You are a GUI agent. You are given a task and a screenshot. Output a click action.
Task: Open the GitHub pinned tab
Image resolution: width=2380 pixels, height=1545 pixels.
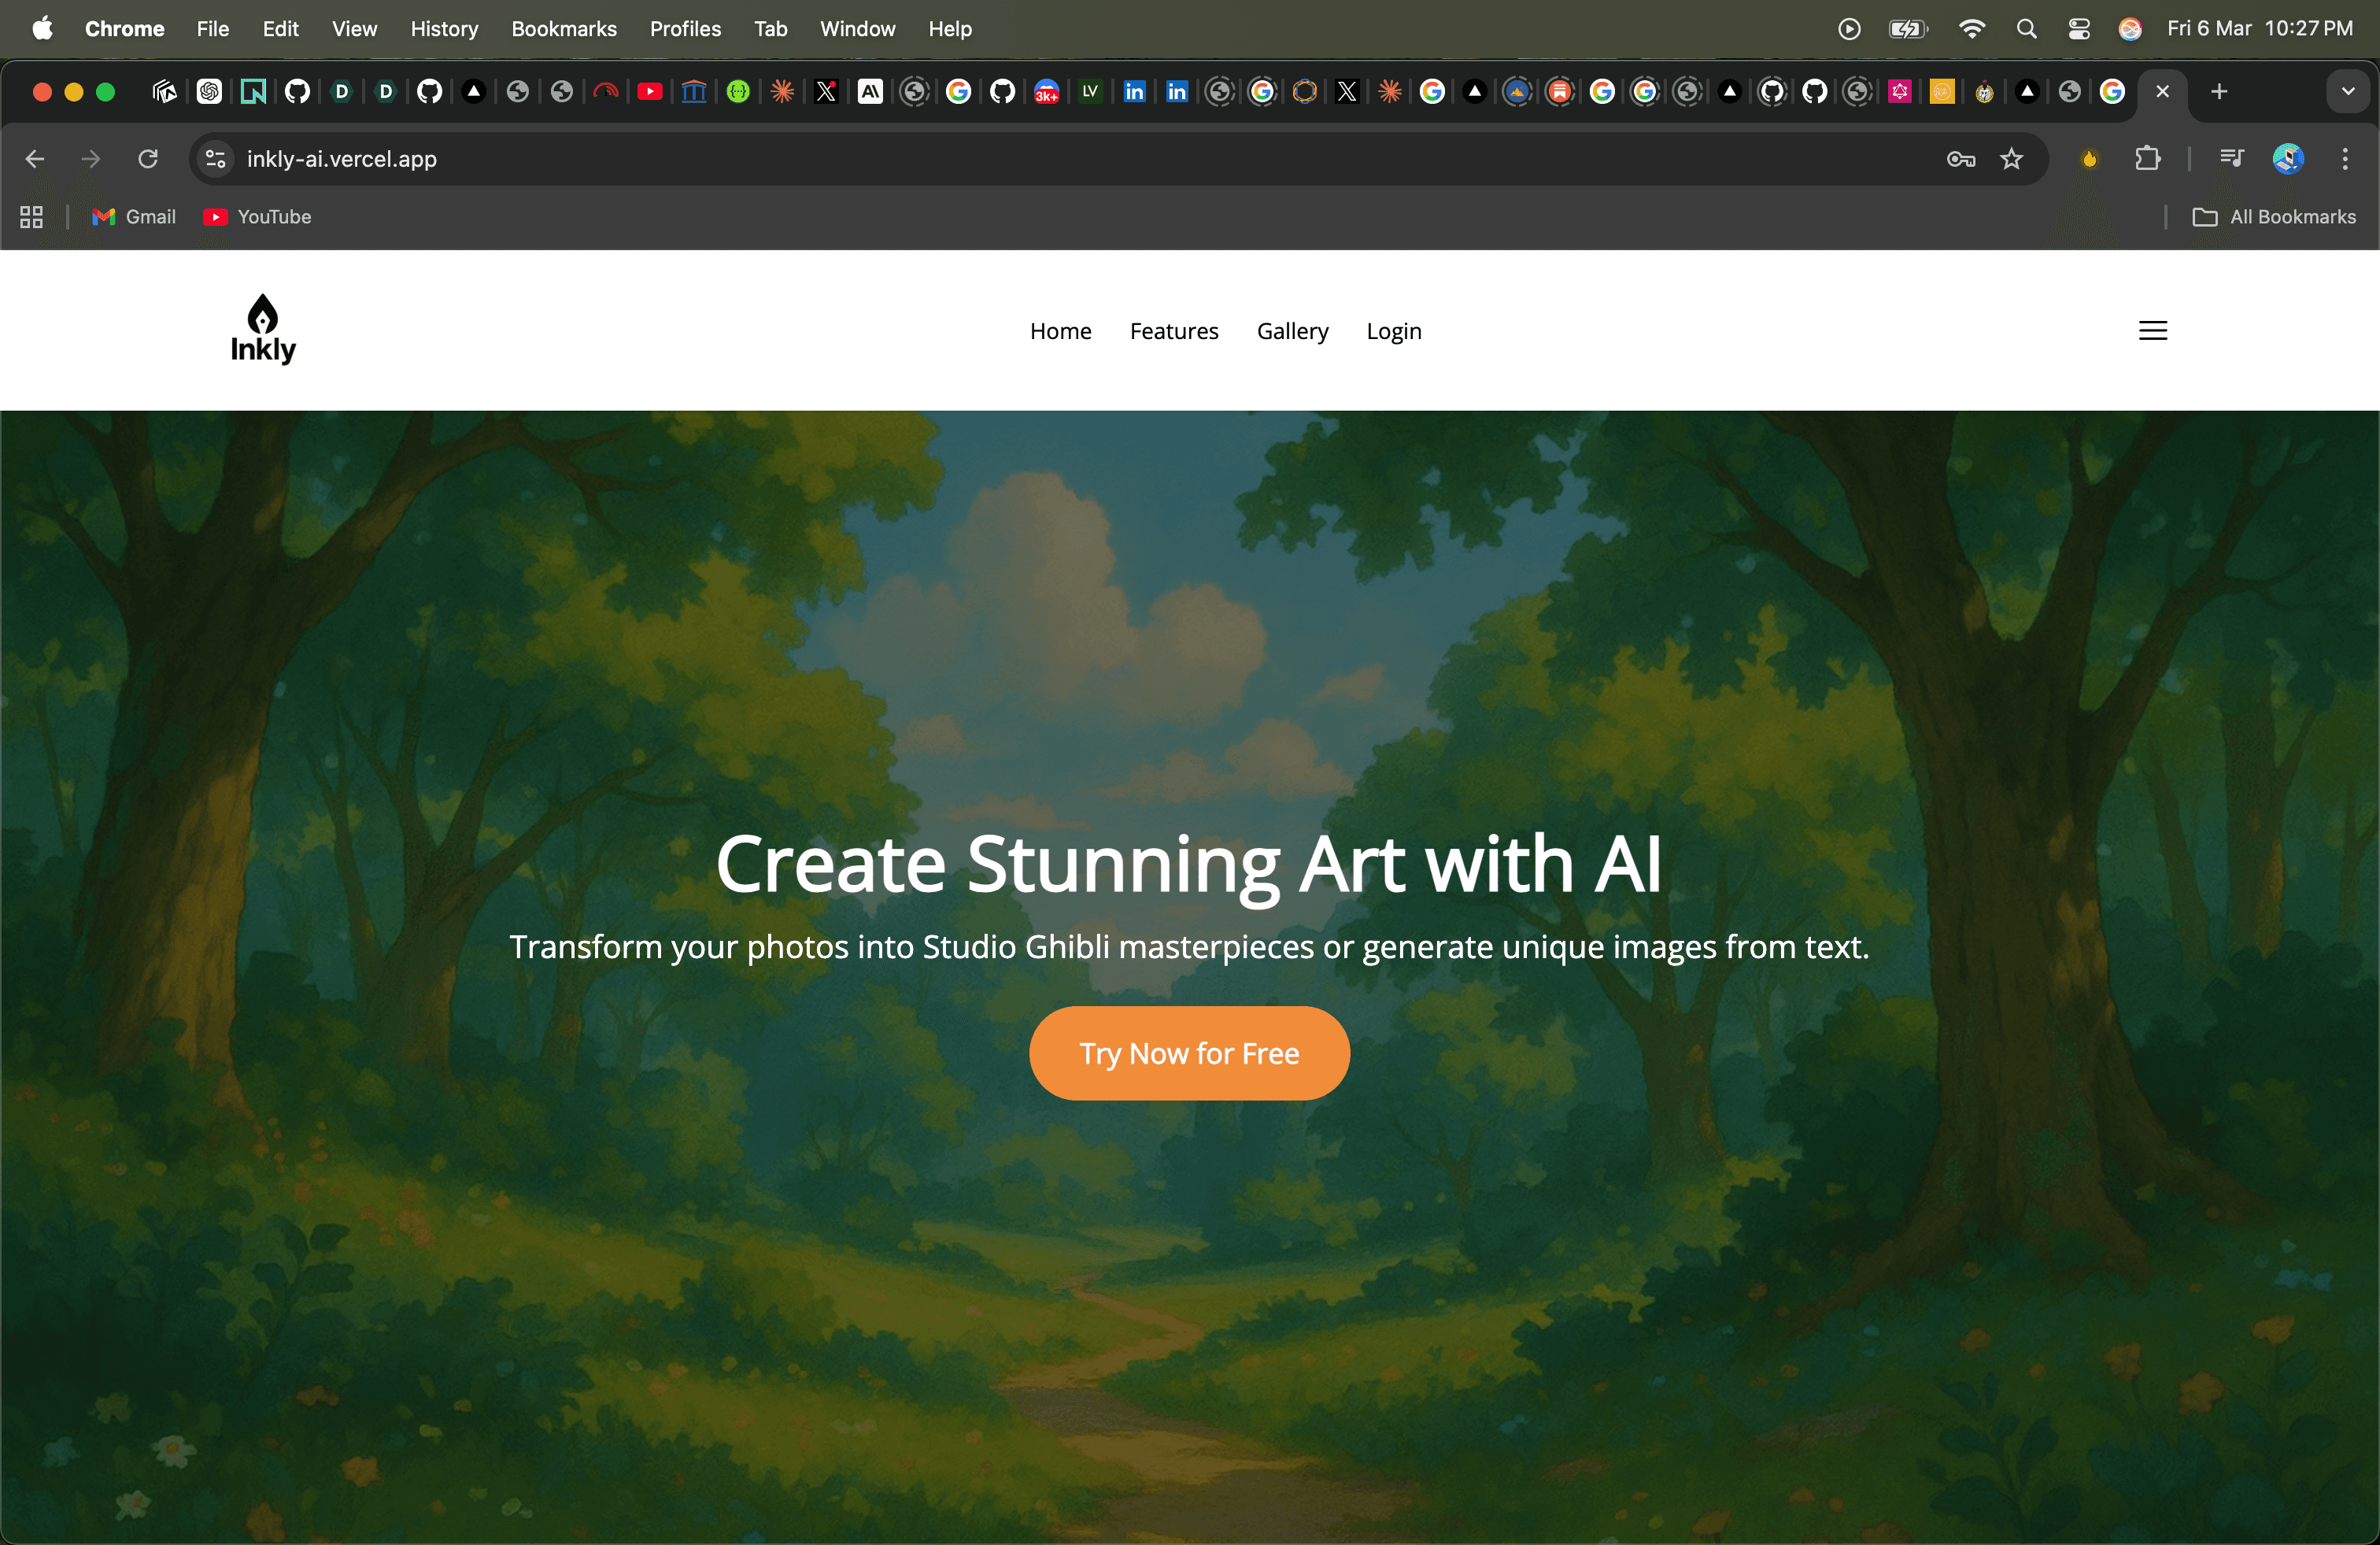point(297,92)
